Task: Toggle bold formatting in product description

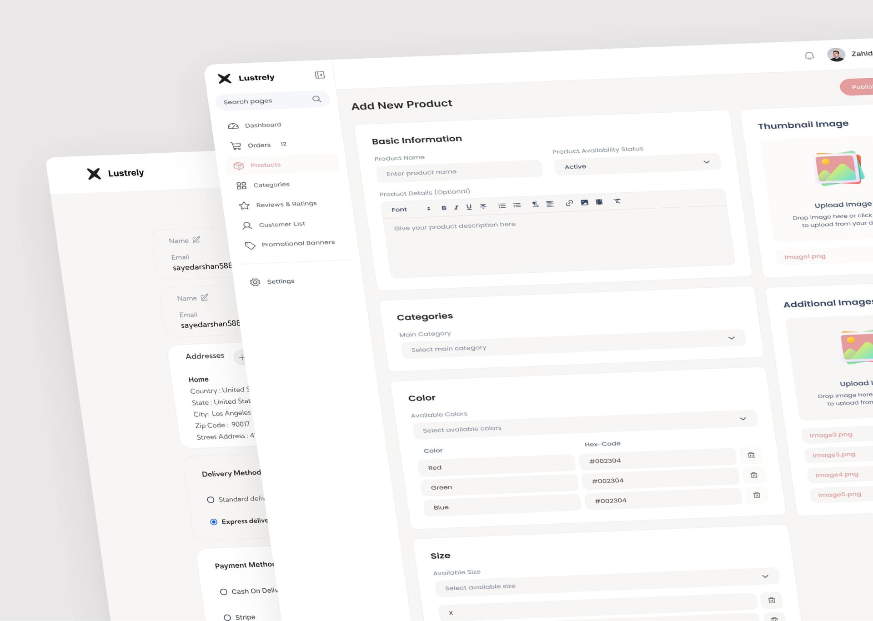Action: [444, 208]
